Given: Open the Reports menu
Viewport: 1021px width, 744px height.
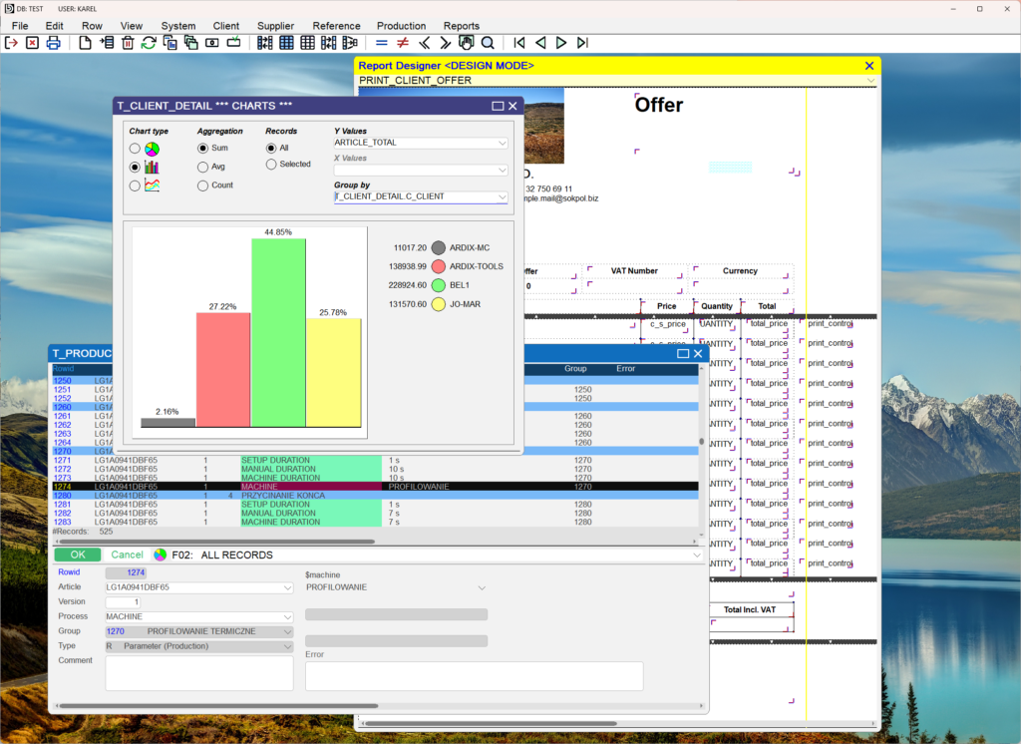Looking at the screenshot, I should coord(461,26).
